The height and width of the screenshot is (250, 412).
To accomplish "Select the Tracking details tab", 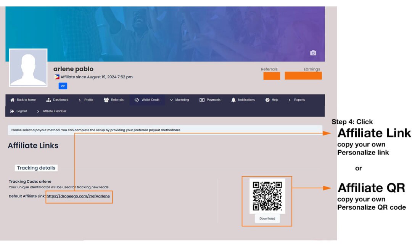I will [36, 168].
